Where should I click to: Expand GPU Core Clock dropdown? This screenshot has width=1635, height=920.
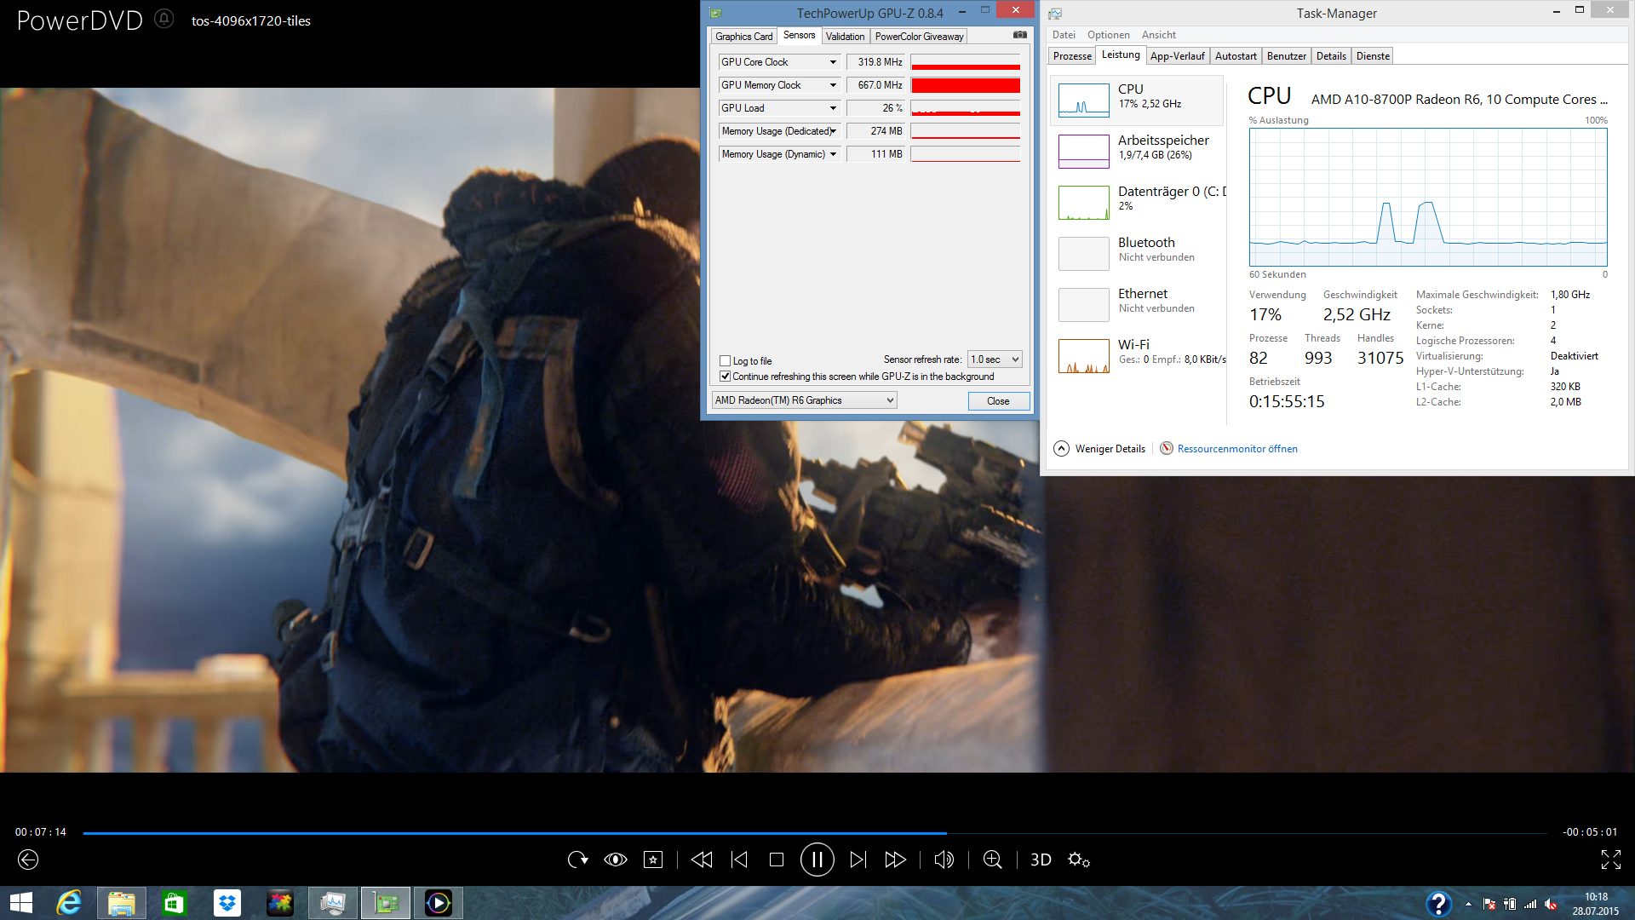833,62
